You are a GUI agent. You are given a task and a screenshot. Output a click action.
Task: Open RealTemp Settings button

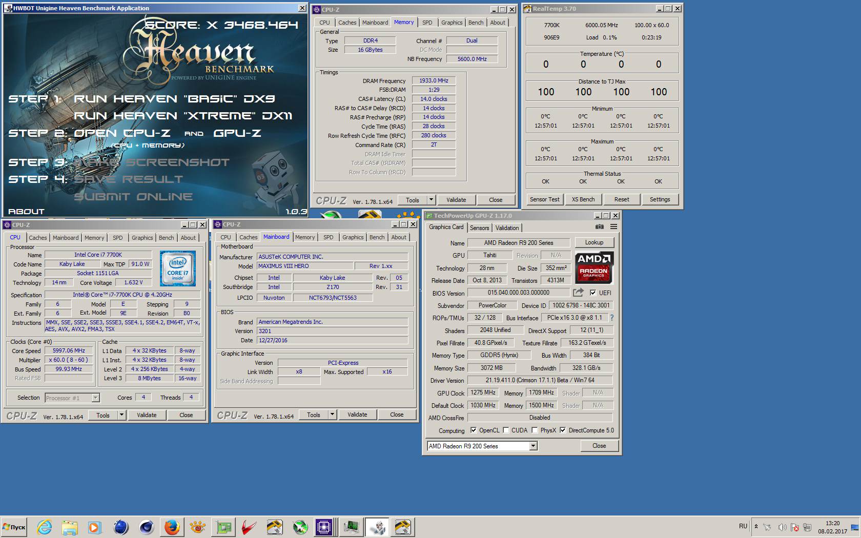(660, 199)
